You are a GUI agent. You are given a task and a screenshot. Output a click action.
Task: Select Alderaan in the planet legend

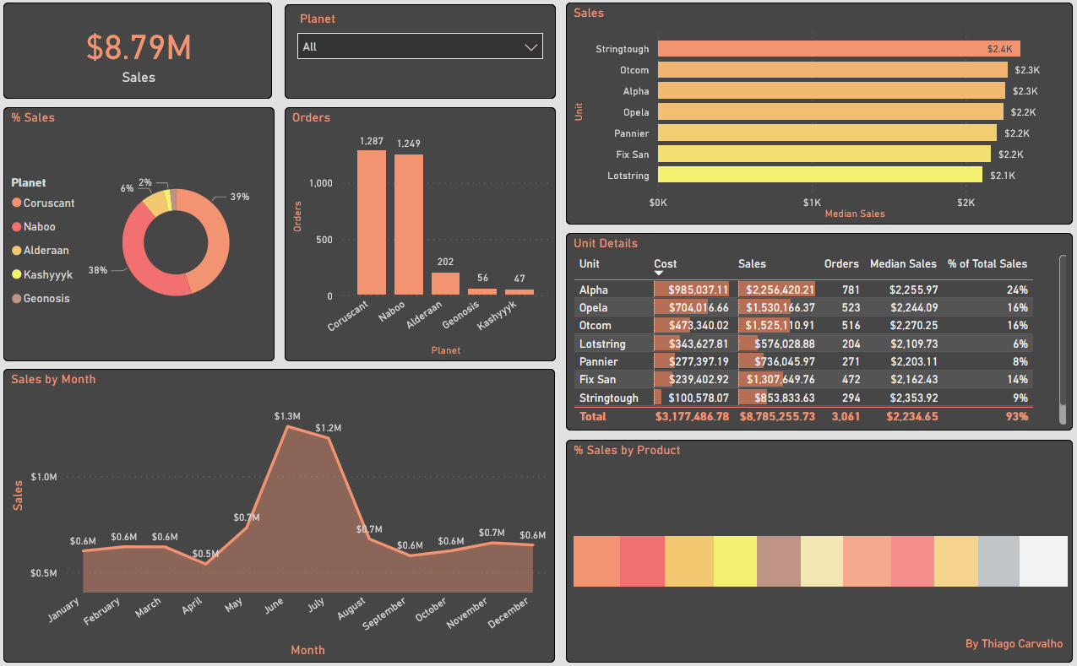point(41,251)
